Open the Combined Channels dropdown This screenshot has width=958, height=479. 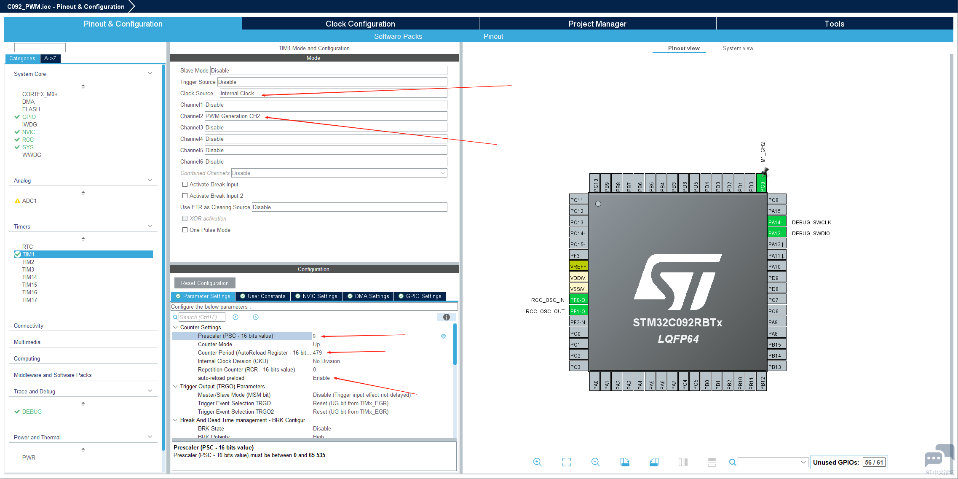click(x=339, y=173)
